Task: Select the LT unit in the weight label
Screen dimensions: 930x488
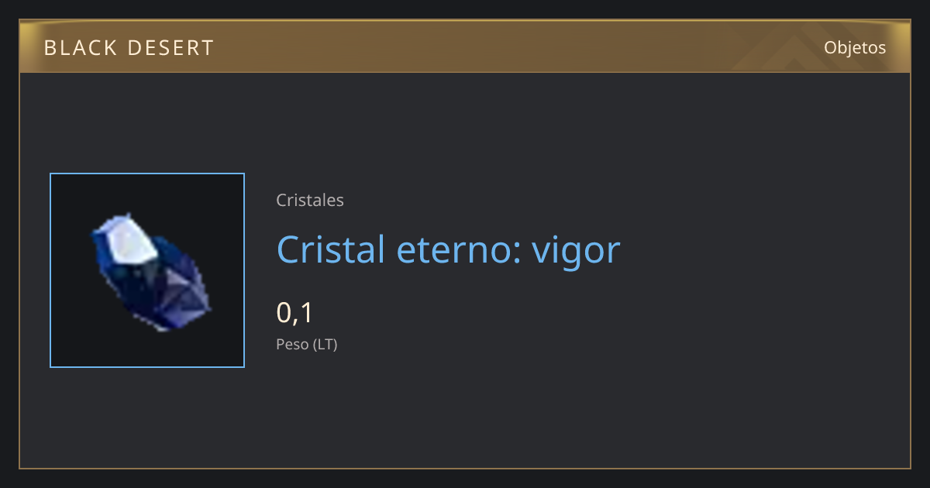Action: (325, 345)
